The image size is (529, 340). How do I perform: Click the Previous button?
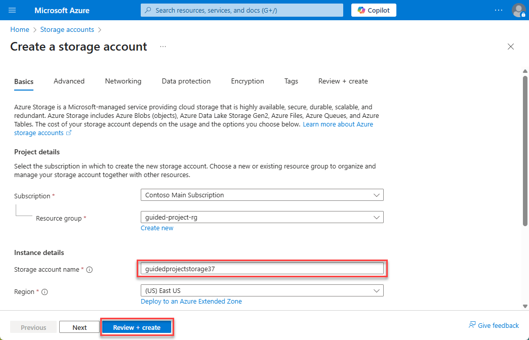[x=33, y=327]
